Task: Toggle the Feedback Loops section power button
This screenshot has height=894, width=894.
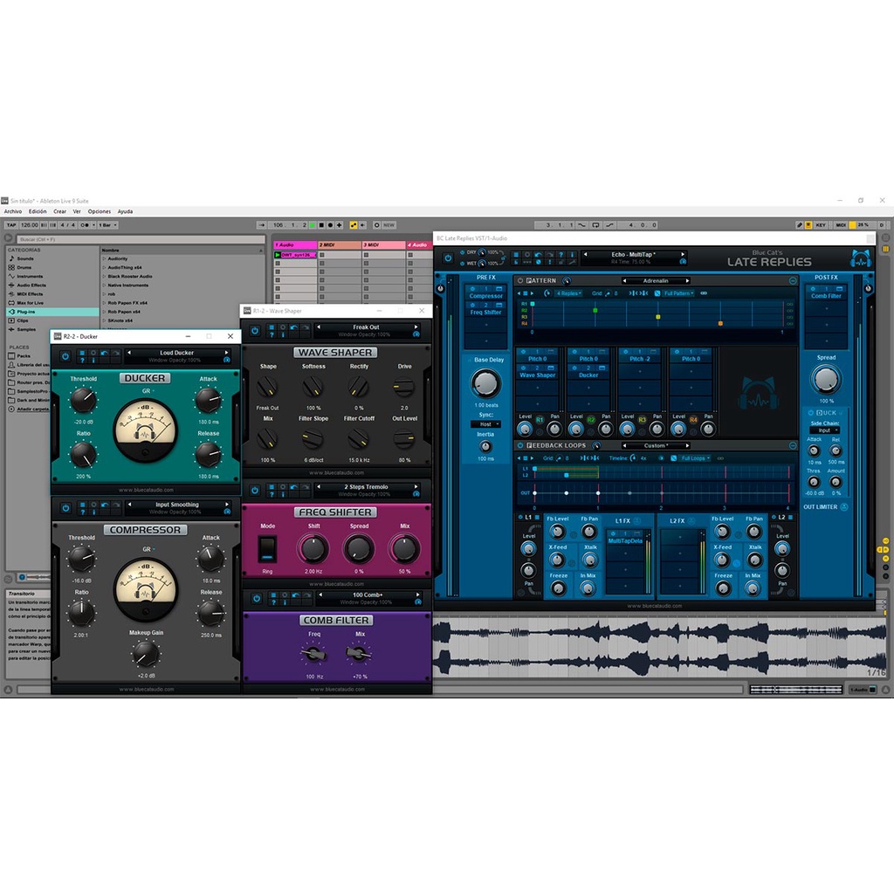Action: [520, 445]
